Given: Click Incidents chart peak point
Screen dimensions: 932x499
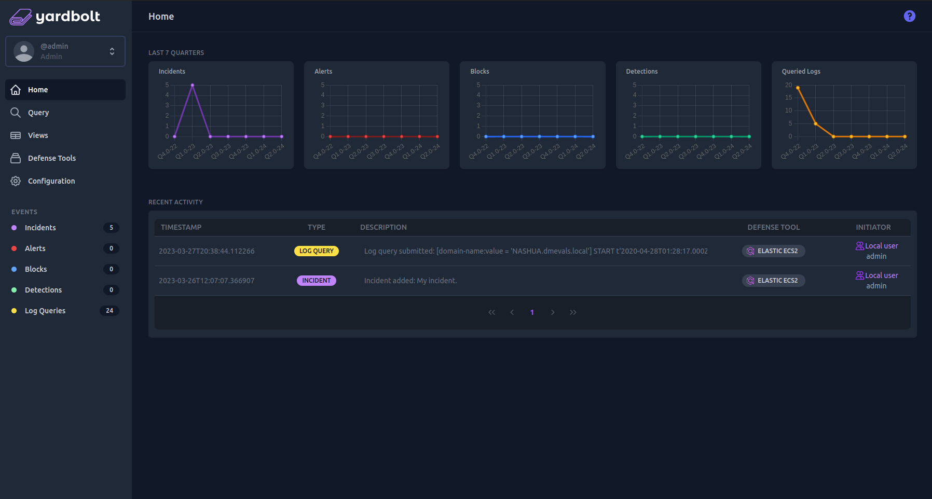Looking at the screenshot, I should pos(193,85).
